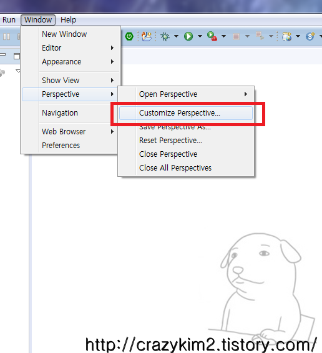The width and height of the screenshot is (322, 353).
Task: Click the greyed-out Stop square icon
Action: (236, 36)
